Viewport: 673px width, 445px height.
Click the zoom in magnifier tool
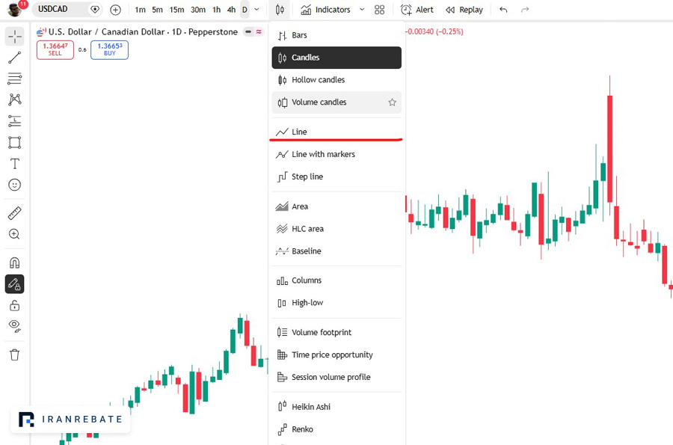pyautogui.click(x=15, y=234)
